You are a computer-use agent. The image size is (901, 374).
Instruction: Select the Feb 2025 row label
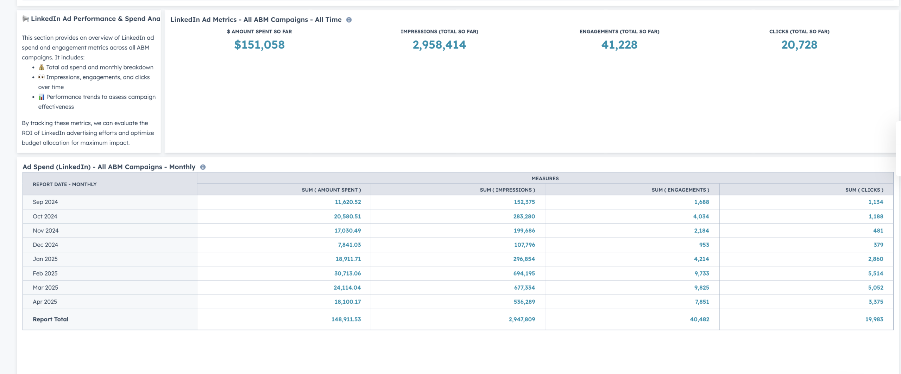coord(45,273)
